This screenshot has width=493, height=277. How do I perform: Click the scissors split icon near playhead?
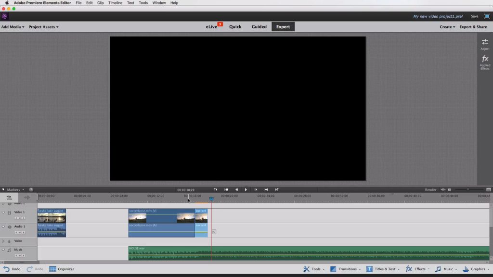pos(214,232)
